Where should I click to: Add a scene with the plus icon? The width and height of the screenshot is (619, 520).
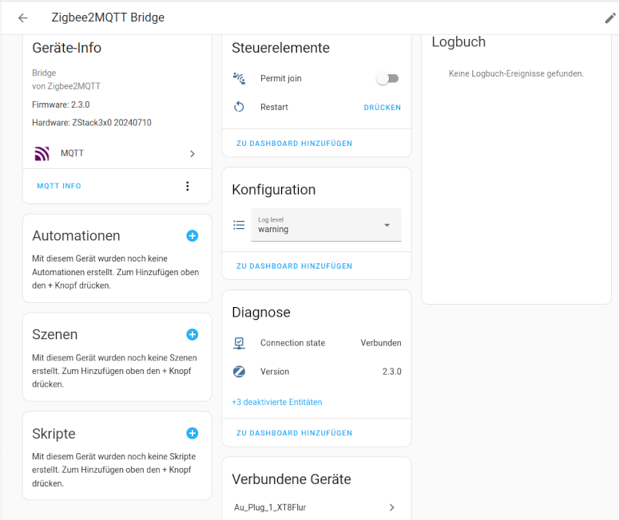192,334
